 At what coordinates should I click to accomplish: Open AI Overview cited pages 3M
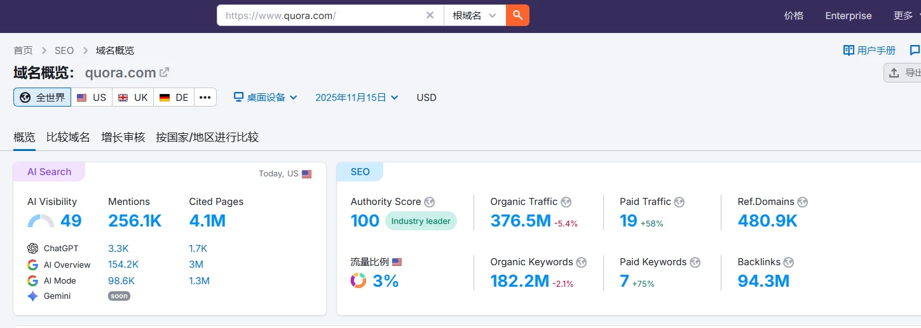pos(196,265)
